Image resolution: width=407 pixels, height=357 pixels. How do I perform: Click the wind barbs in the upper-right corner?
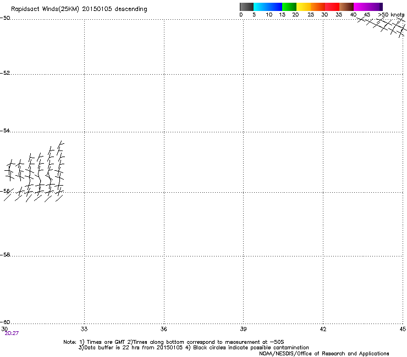pyautogui.click(x=382, y=27)
